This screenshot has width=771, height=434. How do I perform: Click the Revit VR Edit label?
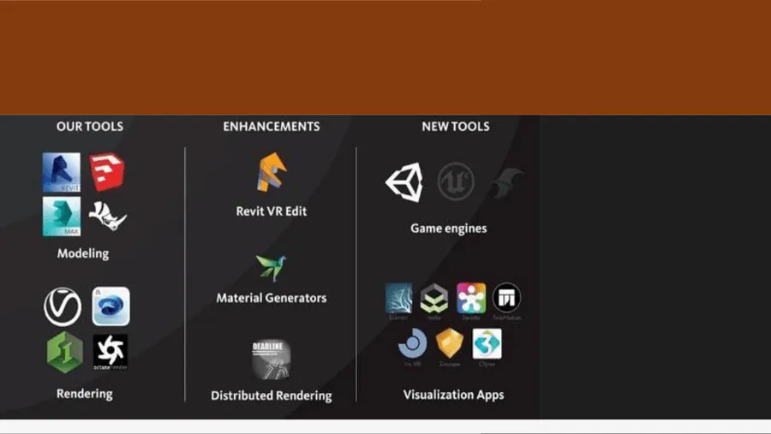(272, 211)
